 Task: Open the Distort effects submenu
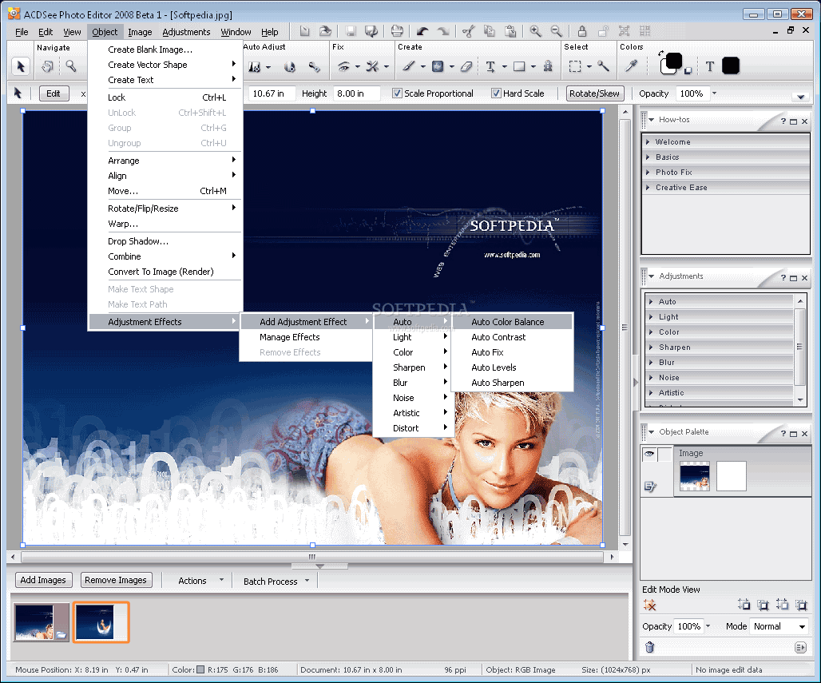click(412, 428)
